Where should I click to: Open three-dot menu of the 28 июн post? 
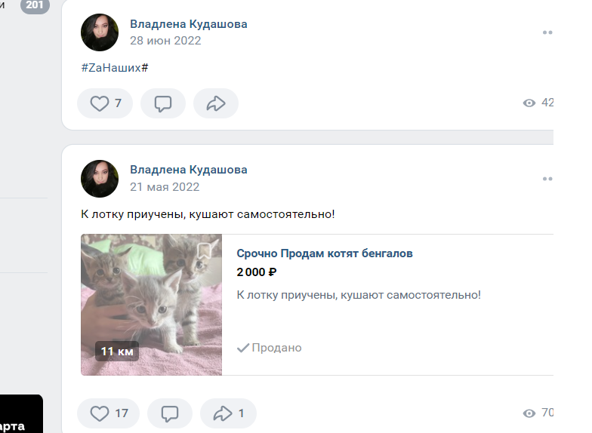click(x=547, y=32)
